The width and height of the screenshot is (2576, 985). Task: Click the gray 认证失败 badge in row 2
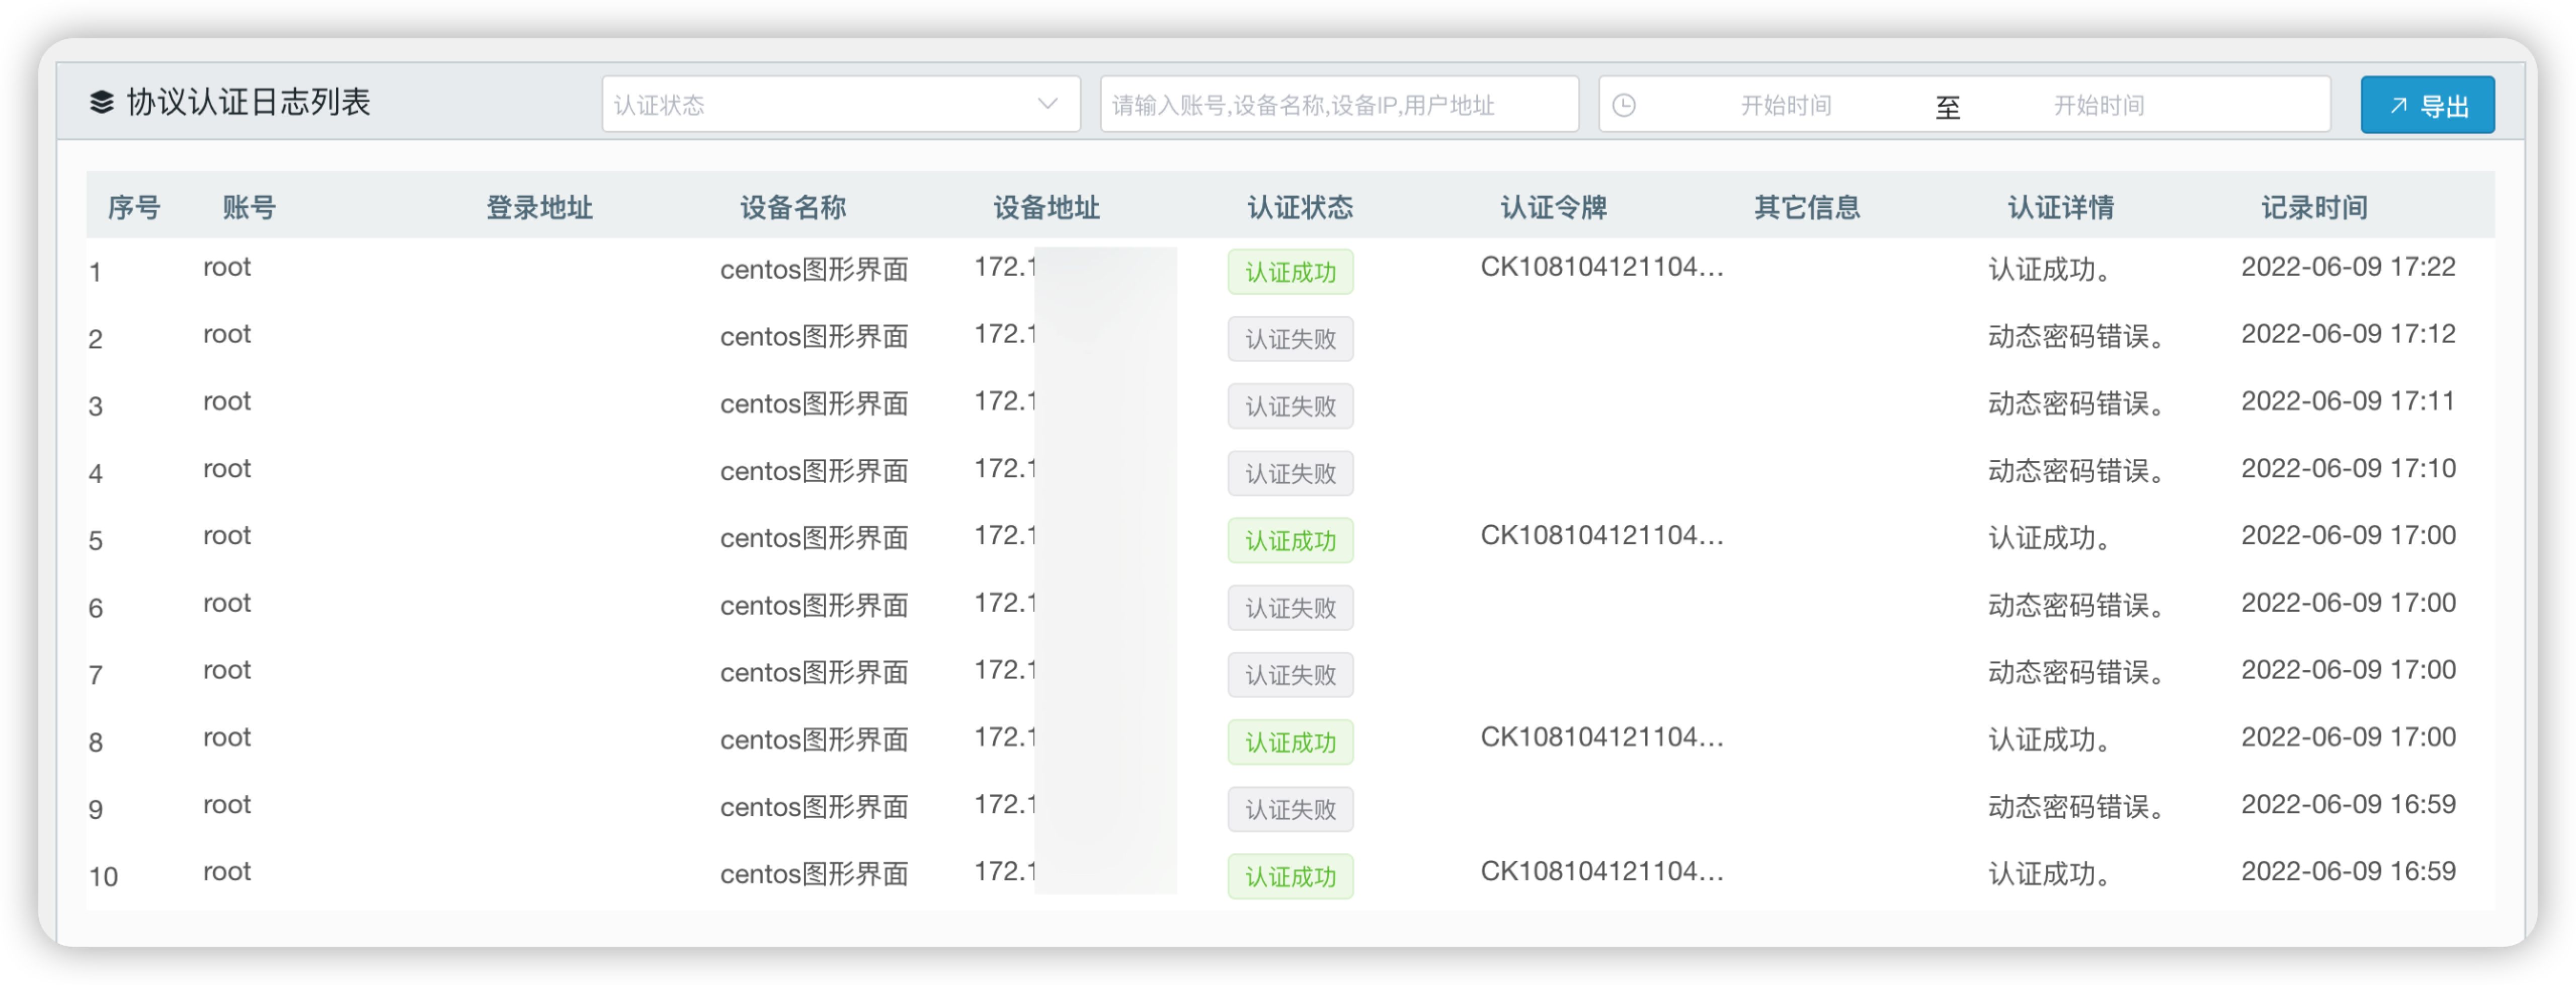[x=1290, y=339]
